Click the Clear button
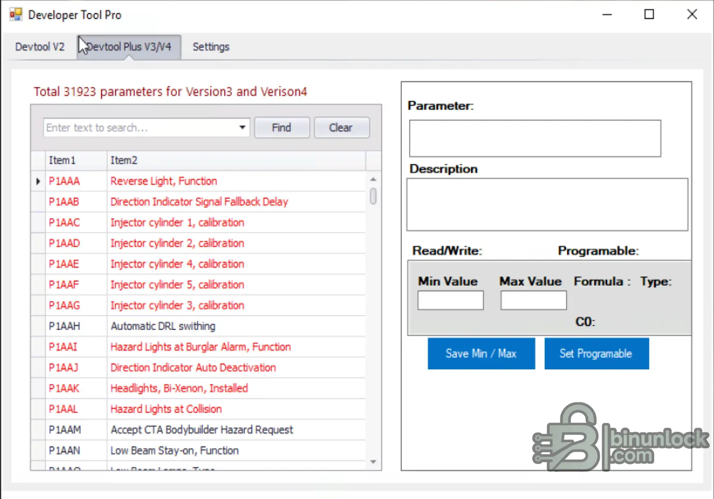This screenshot has height=499, width=714. [341, 128]
